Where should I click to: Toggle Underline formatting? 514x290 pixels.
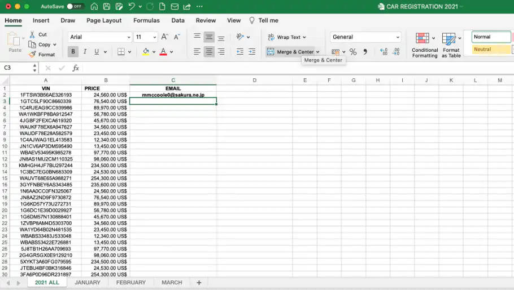(x=97, y=52)
